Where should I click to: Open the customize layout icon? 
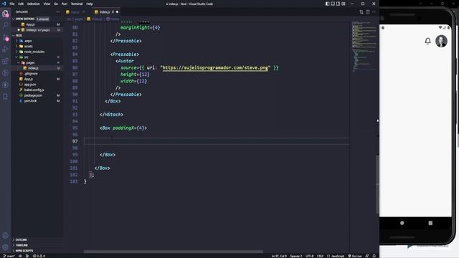tap(344, 4)
